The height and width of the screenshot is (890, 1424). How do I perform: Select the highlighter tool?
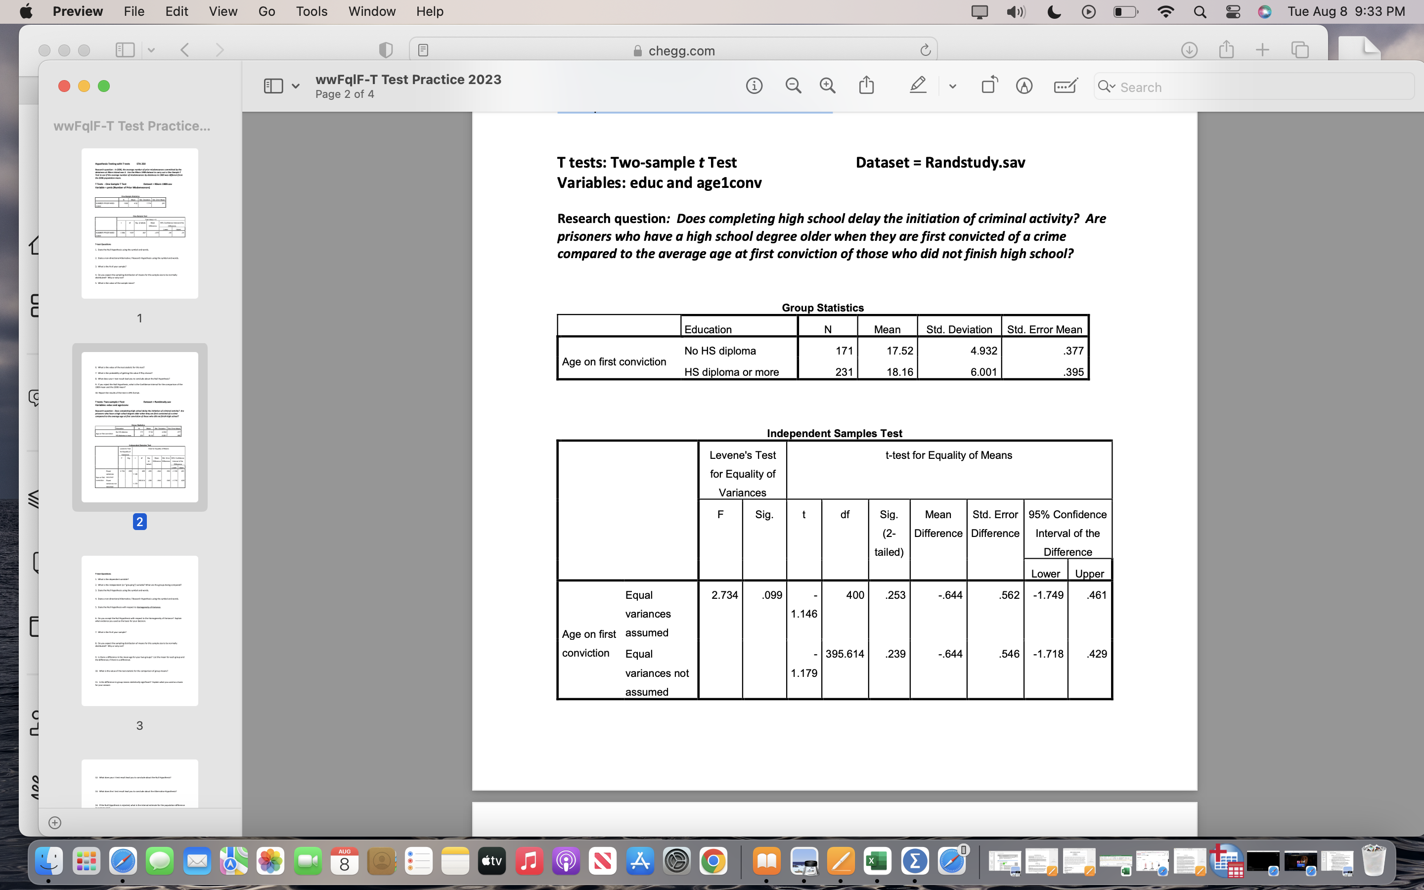pos(918,86)
